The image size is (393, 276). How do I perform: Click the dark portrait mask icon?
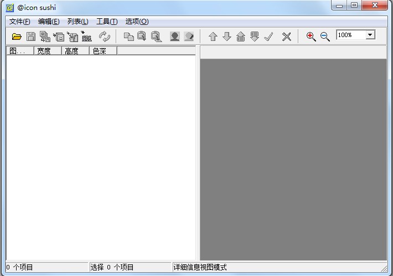coord(175,37)
